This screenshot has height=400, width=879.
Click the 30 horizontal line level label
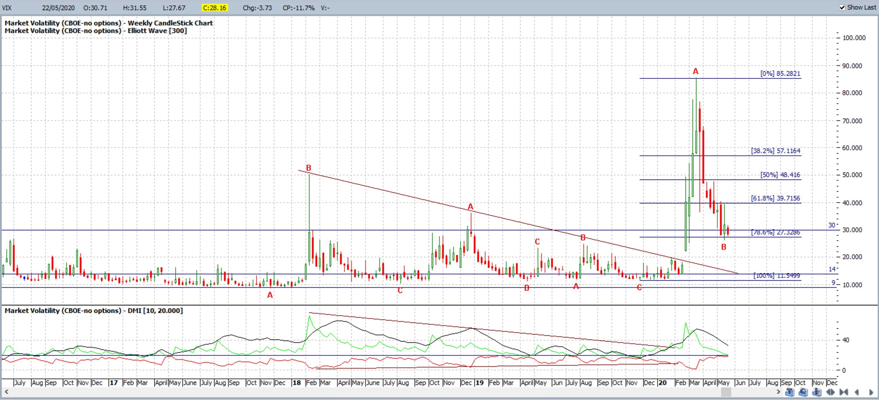coord(832,225)
